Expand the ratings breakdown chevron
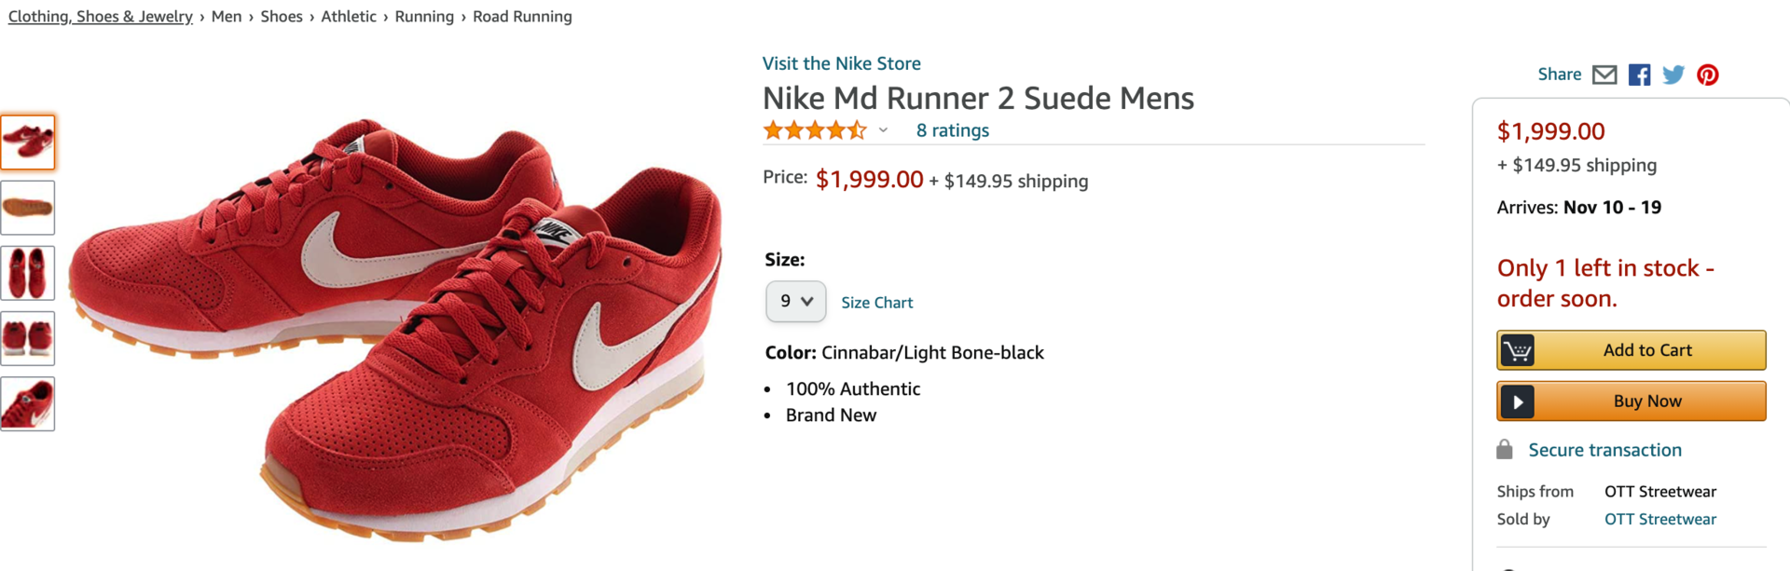Viewport: 1790px width, 571px height. click(883, 130)
